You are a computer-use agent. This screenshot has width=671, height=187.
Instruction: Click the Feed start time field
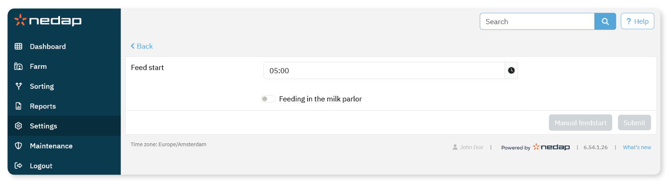384,71
